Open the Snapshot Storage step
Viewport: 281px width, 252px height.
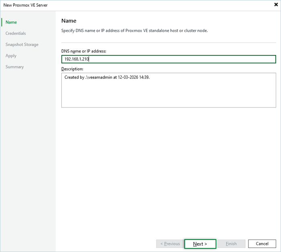[22, 45]
